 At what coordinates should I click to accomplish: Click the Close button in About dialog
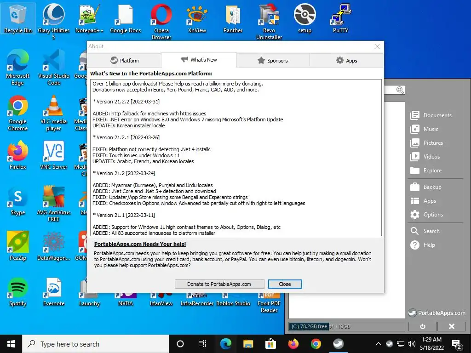click(x=285, y=284)
